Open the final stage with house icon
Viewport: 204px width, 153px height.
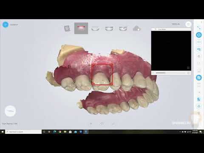(x=136, y=28)
